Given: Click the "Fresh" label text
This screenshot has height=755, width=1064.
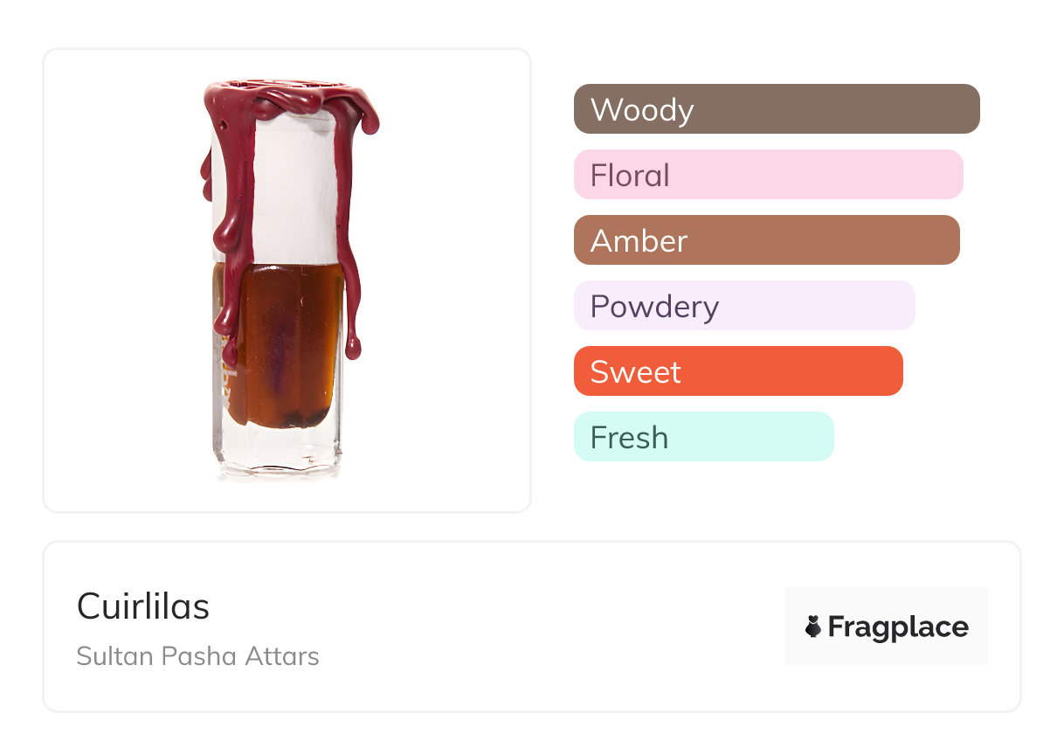Looking at the screenshot, I should 629,438.
